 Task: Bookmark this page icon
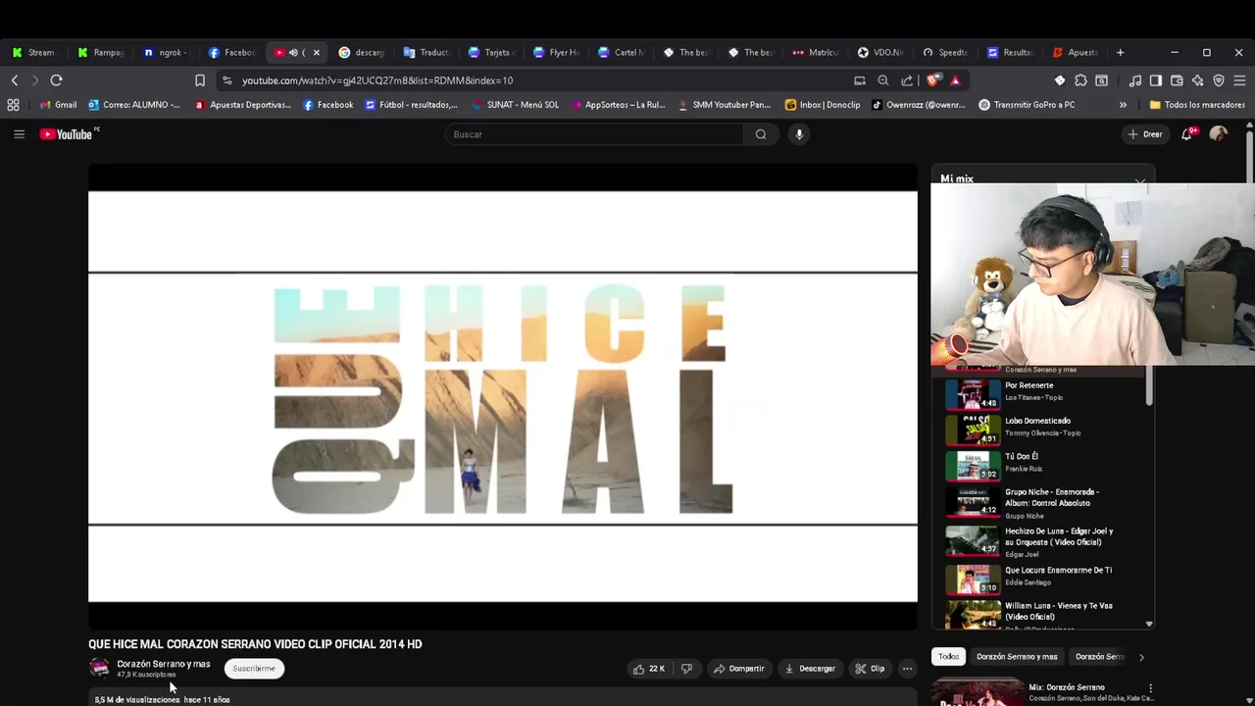(x=200, y=80)
